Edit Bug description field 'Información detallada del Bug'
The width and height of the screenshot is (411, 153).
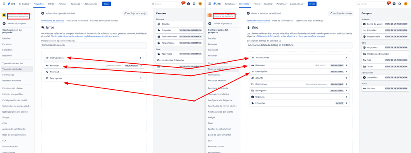(x=300, y=45)
